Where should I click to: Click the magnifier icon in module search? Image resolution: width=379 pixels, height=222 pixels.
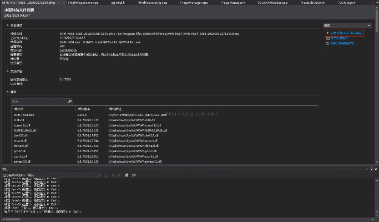(69, 102)
